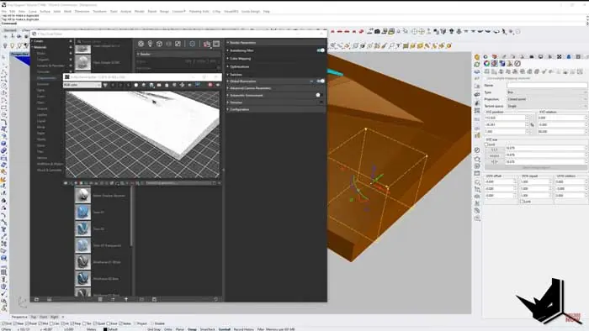589x331 pixels.
Task: Click the white circle icon in frame buffer toolbar
Action: (x=136, y=85)
